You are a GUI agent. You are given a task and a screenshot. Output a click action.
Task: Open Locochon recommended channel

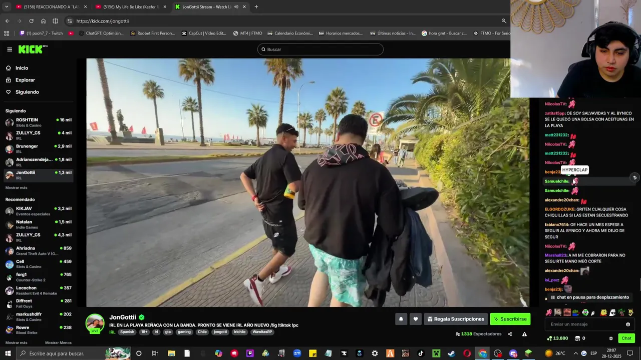pyautogui.click(x=38, y=290)
